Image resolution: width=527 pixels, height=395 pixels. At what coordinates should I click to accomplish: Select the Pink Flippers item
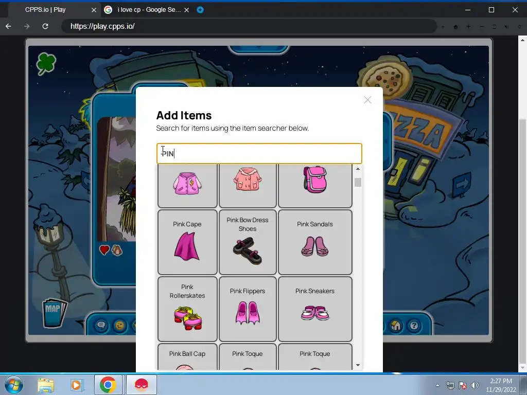point(248,309)
